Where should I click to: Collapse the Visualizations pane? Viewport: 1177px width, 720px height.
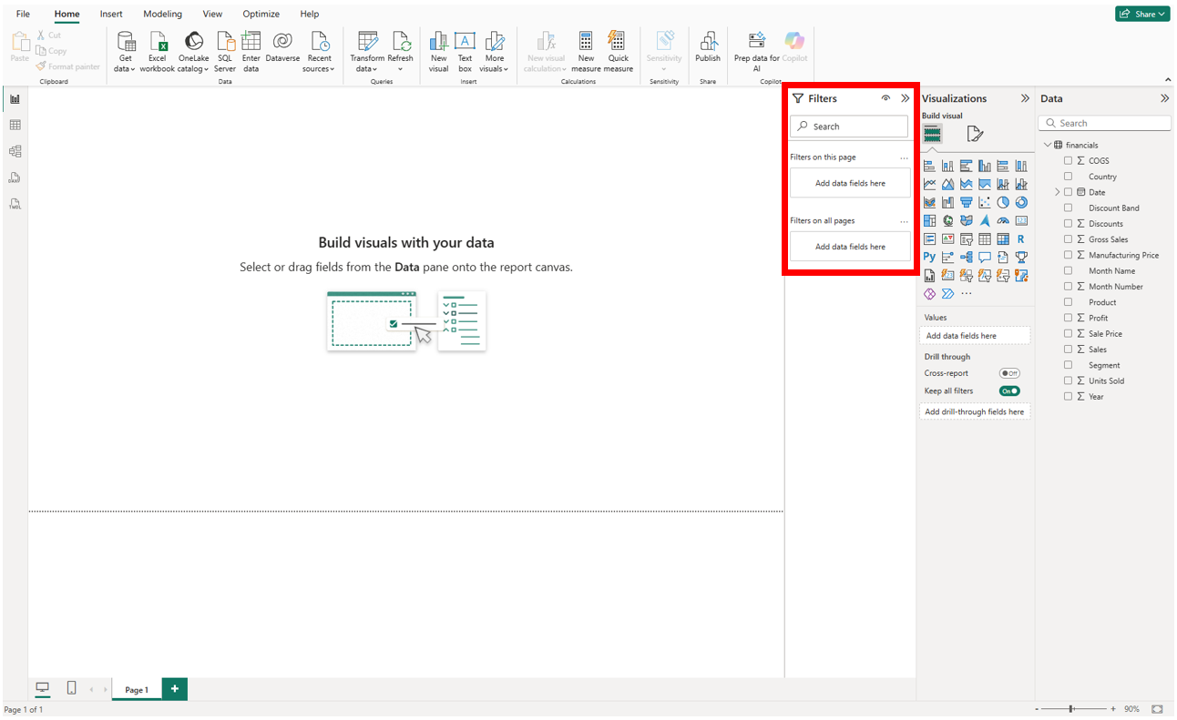pos(1025,98)
